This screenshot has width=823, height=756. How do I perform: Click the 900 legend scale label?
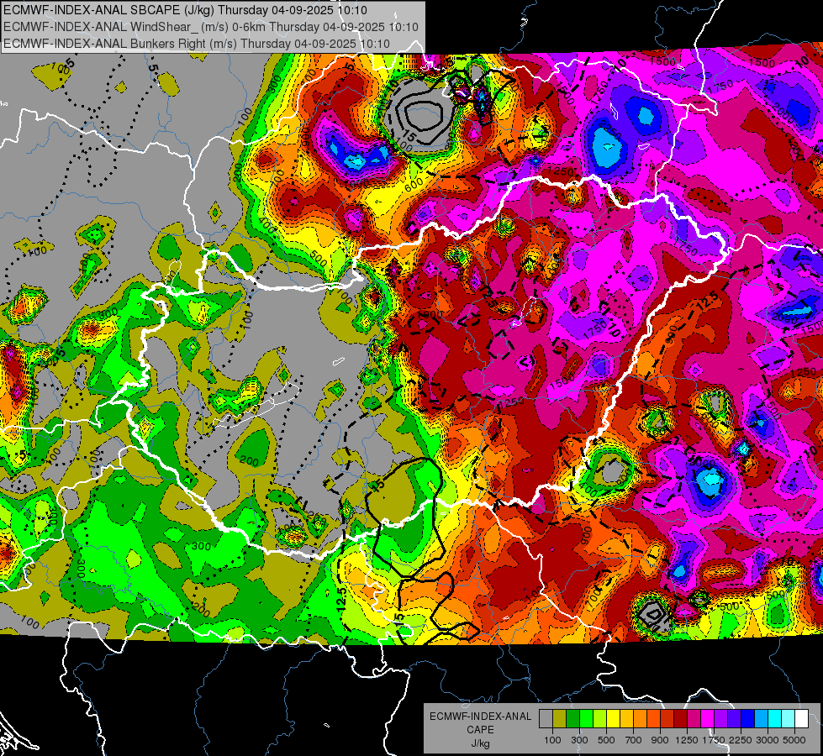coord(660,740)
